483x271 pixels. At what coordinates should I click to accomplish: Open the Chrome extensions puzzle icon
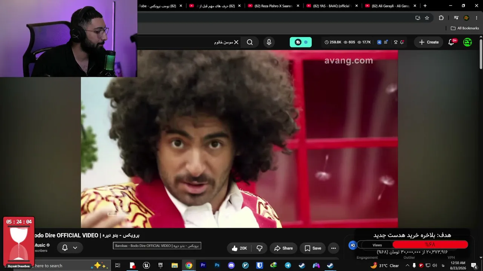point(441,18)
